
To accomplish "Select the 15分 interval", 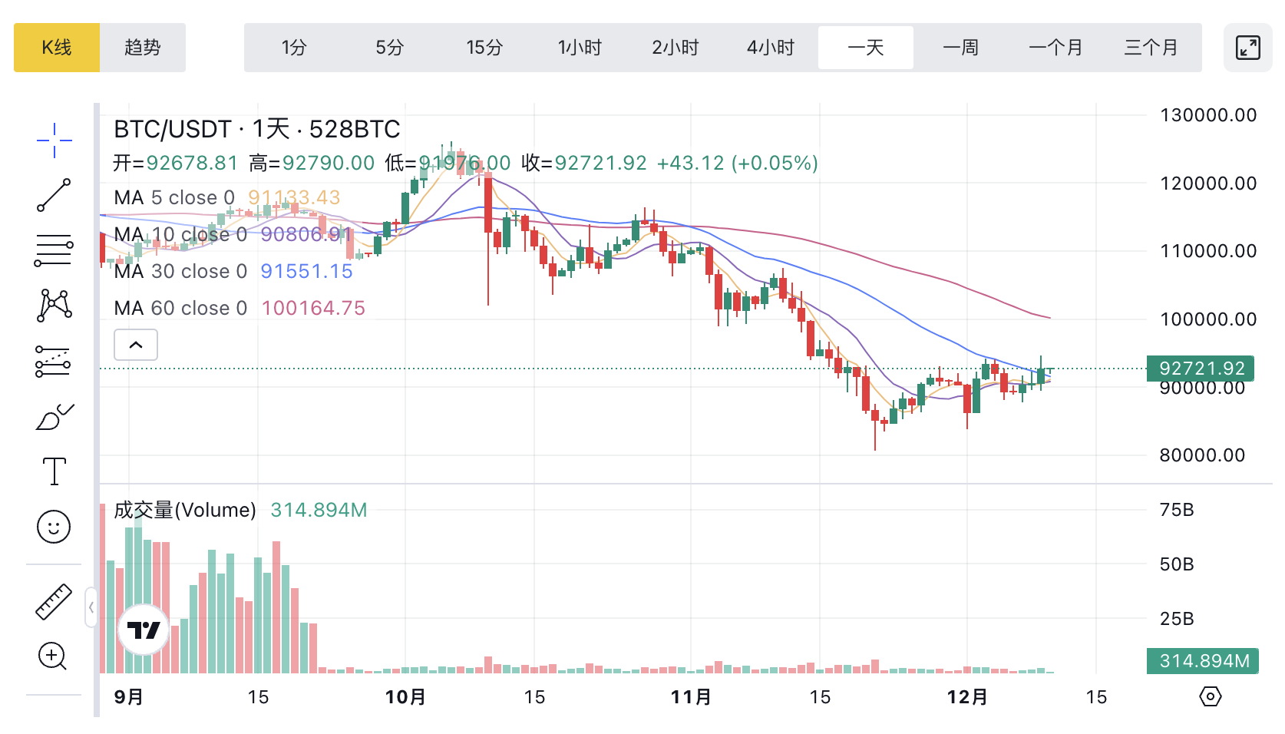I will point(484,48).
